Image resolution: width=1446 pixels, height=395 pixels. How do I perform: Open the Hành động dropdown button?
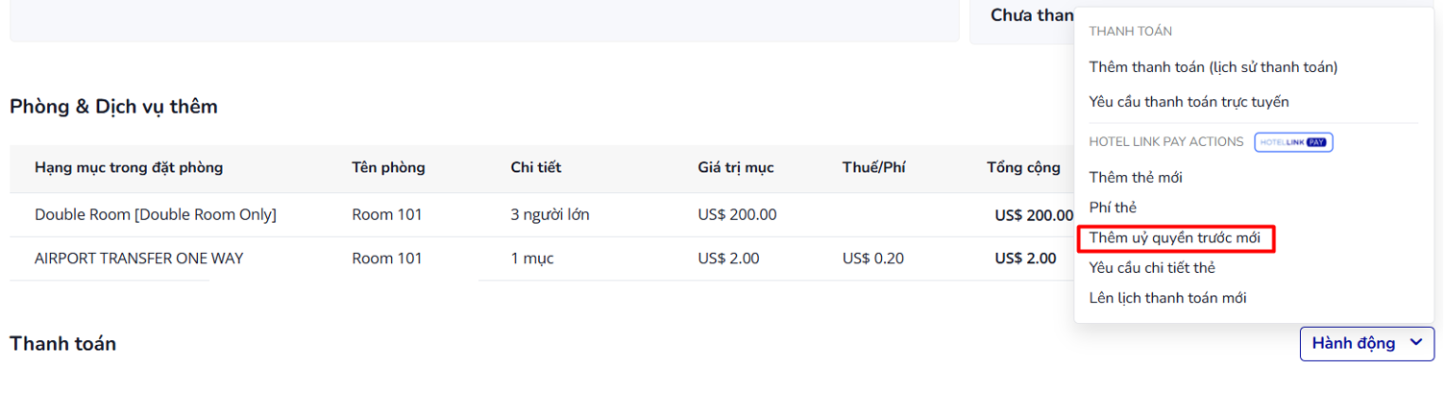point(1353,343)
